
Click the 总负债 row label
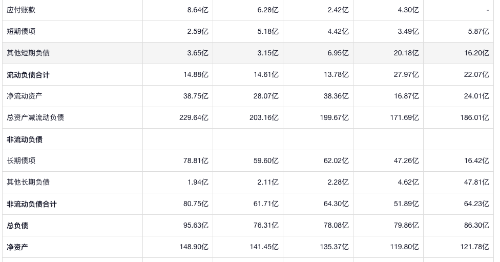tap(17, 226)
